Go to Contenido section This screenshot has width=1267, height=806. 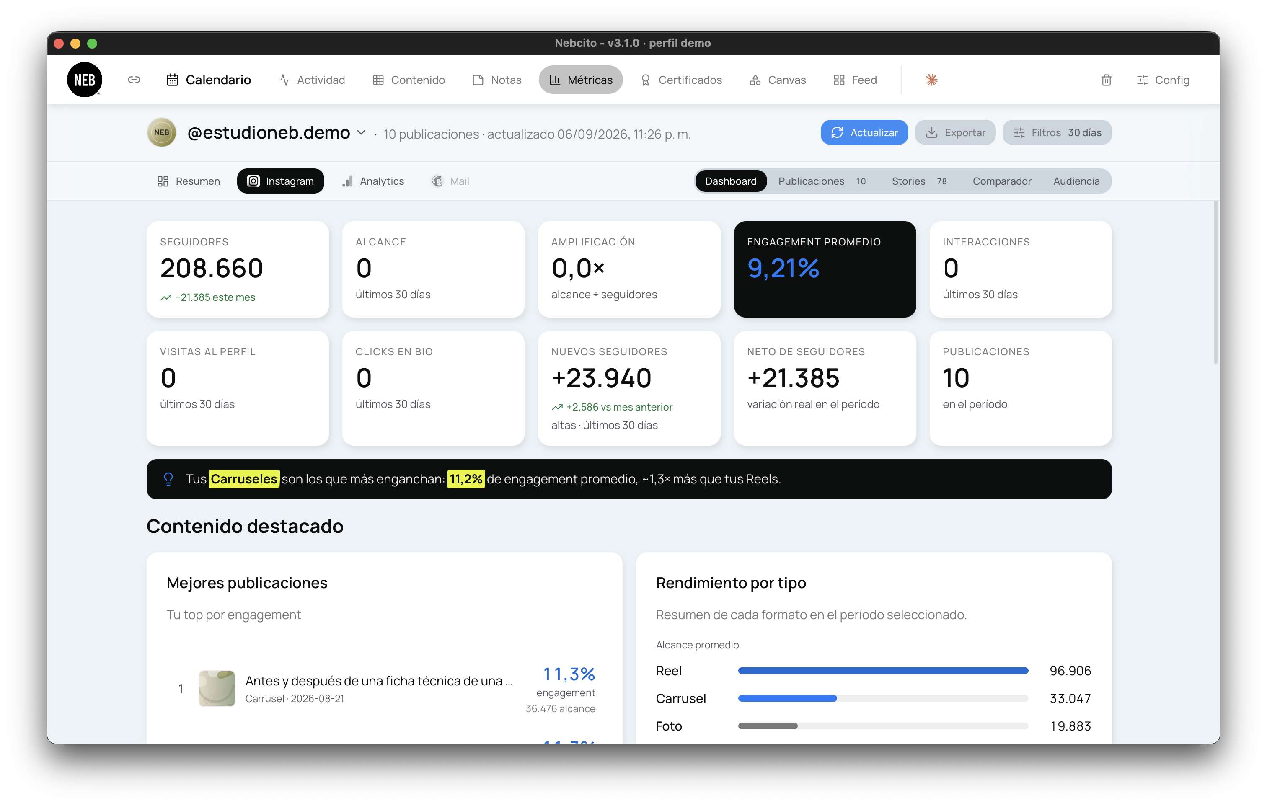409,80
